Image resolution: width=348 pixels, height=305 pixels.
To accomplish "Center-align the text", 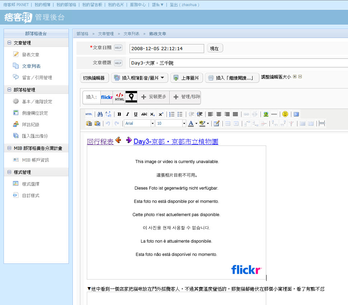I will (219, 114).
